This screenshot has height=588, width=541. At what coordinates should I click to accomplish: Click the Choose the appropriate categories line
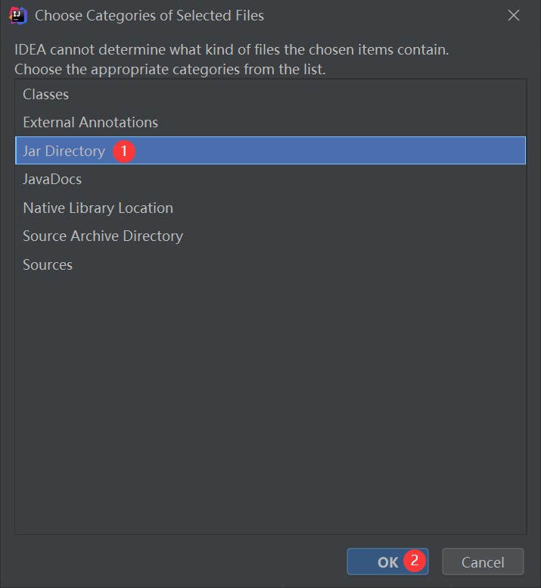(x=169, y=69)
